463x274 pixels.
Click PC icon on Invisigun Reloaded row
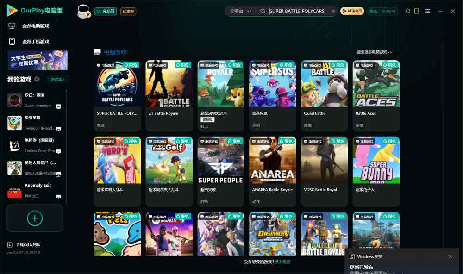tap(58, 129)
